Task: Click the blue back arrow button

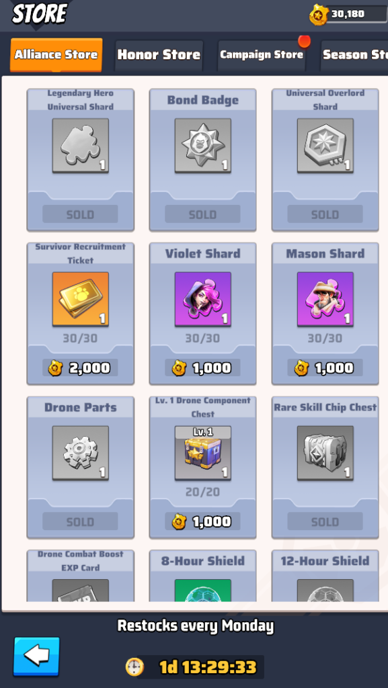Action: [36, 656]
